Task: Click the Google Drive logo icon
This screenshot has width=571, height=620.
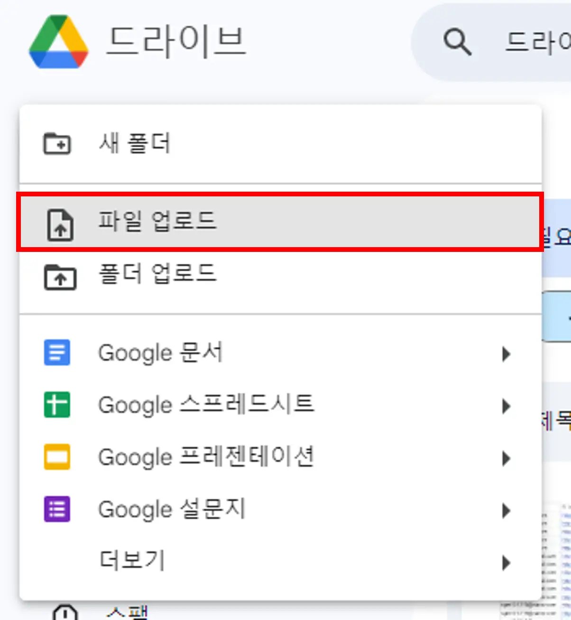Action: tap(58, 42)
